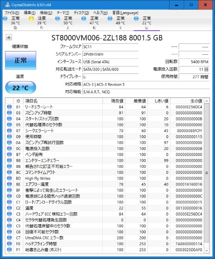This screenshot has height=259, width=215.
Task: Click status orb for BE エアフロー温度
Action: click(x=10, y=184)
